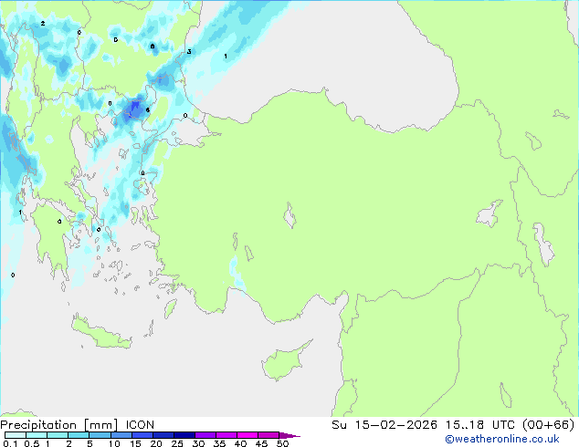Click the legend label "35"

point(219,443)
